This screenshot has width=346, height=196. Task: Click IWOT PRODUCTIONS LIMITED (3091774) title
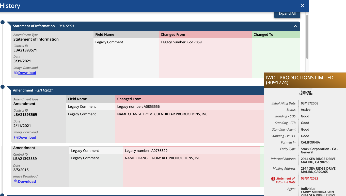click(300, 80)
